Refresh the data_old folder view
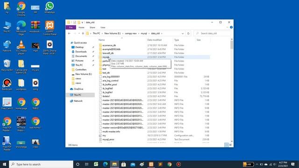 (x=188, y=33)
